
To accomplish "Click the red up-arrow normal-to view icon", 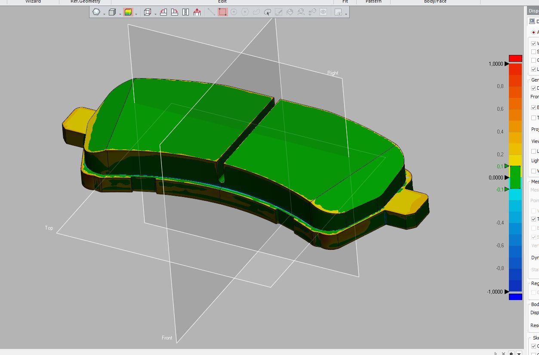I will (197, 12).
